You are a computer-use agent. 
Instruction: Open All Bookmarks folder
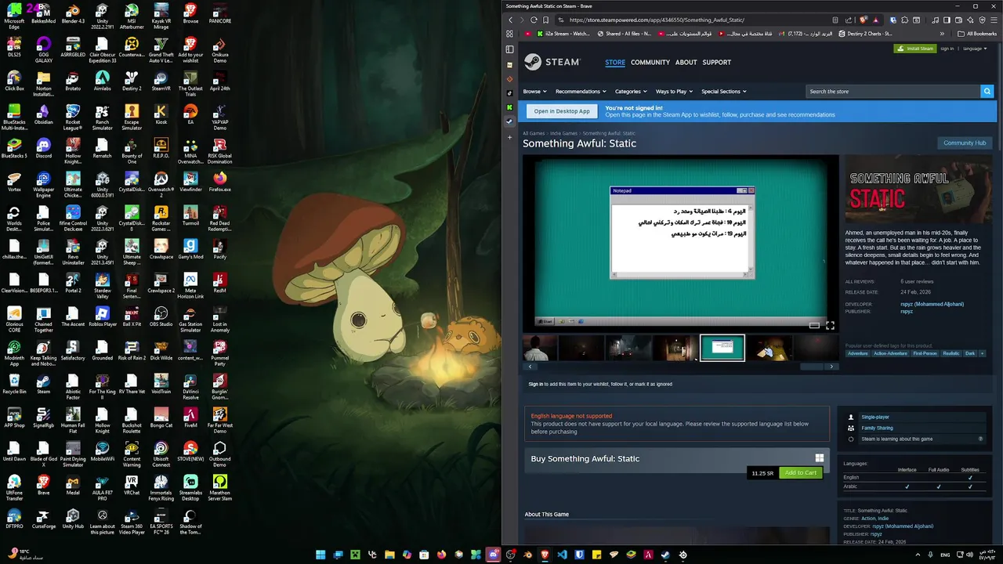pos(977,34)
